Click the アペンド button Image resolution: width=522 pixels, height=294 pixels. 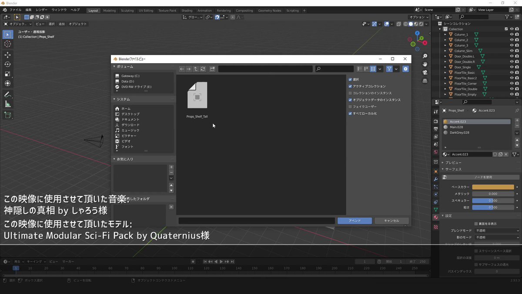(x=355, y=221)
